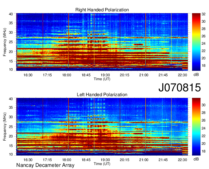The image size is (209, 169).
Task: Click the 21:00 tick on top time axis
Action: click(x=144, y=75)
